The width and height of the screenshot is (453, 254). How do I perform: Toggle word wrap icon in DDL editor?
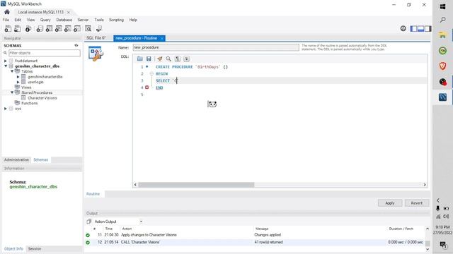[186, 59]
